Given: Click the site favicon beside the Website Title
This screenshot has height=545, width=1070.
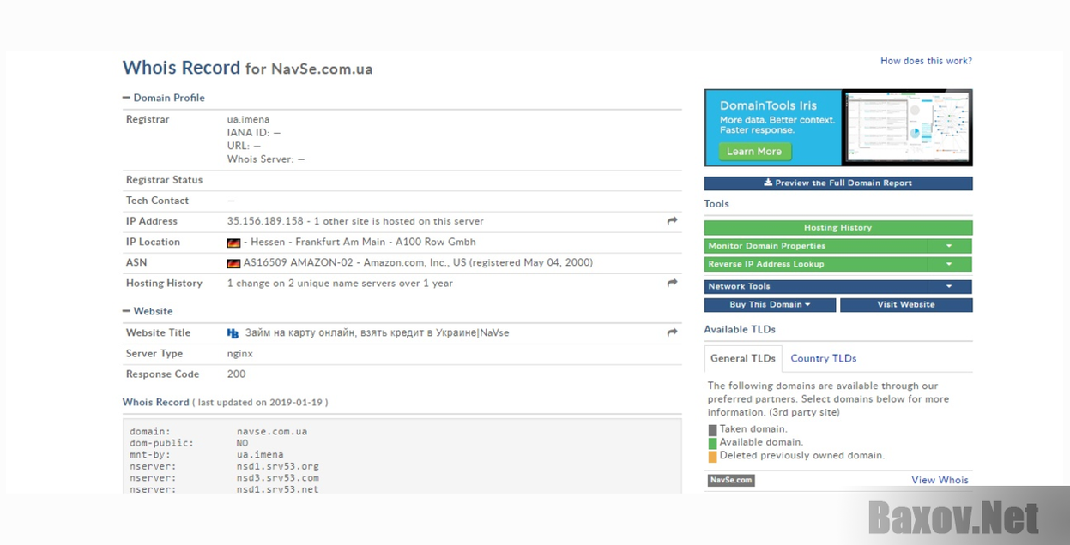Looking at the screenshot, I should point(233,333).
